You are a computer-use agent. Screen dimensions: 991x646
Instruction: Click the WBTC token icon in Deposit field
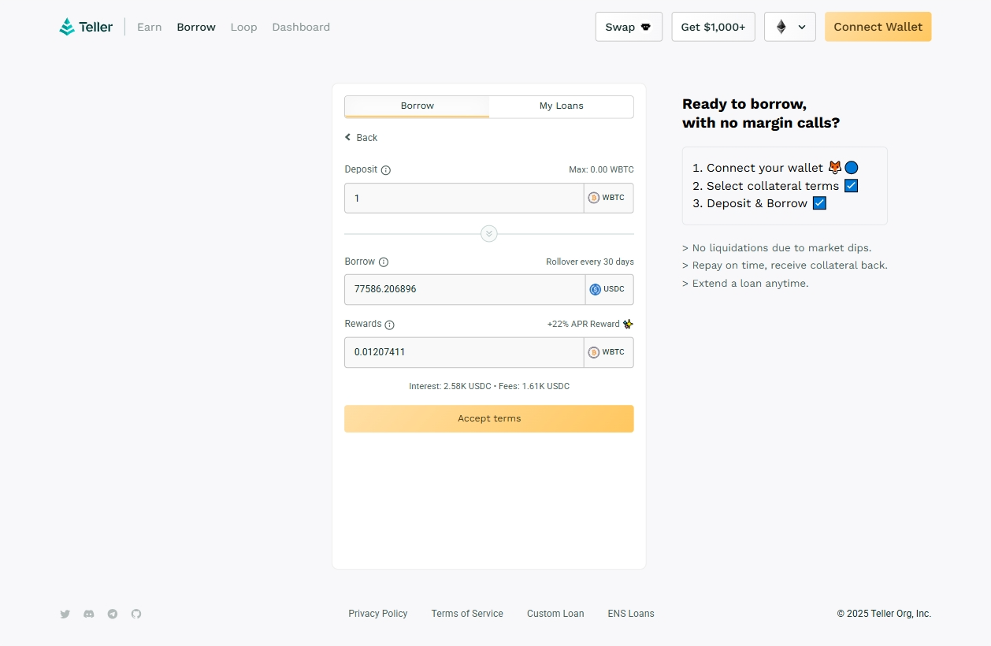pyautogui.click(x=594, y=198)
